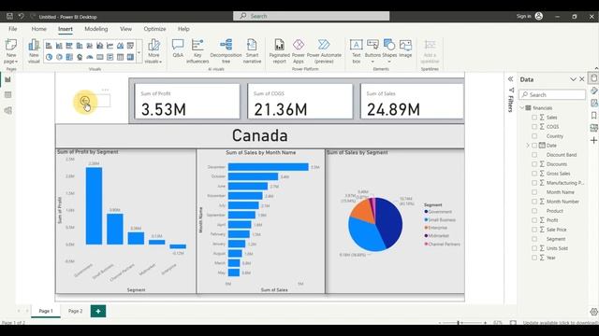Switch to Report view in left sidebar
Screen dimensions: 599x336
coord(7,79)
